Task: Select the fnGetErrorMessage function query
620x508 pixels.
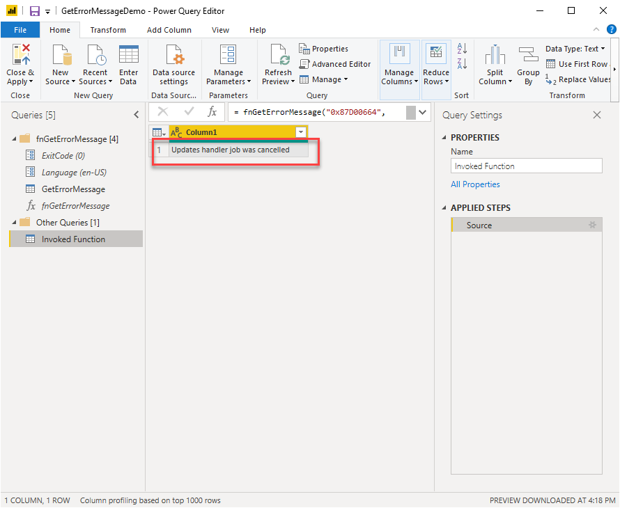Action: pyautogui.click(x=76, y=206)
